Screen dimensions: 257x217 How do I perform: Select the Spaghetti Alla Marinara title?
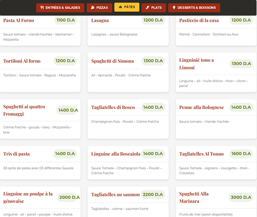pyautogui.click(x=194, y=197)
